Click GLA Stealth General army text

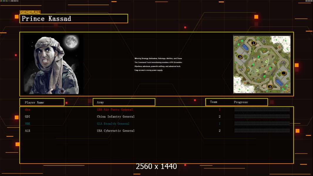113,123
